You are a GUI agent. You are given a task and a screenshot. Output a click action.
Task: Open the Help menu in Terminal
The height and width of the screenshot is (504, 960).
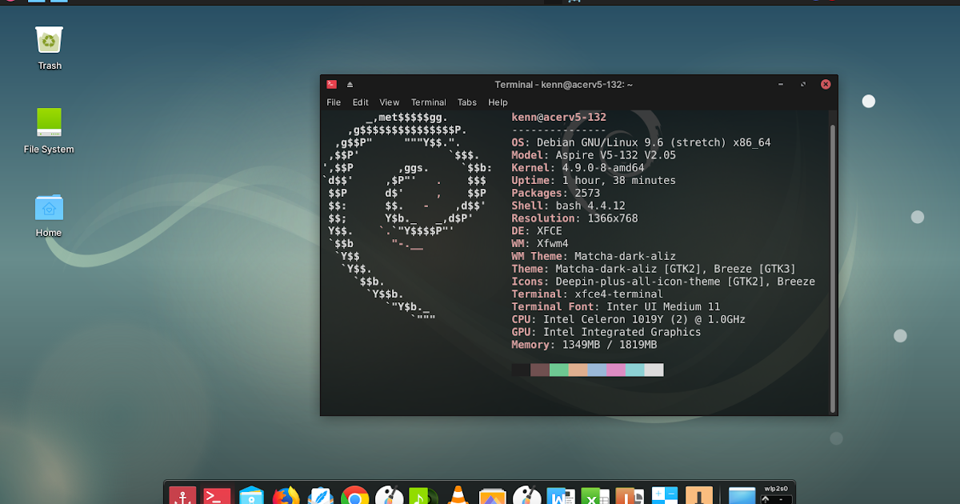coord(498,102)
